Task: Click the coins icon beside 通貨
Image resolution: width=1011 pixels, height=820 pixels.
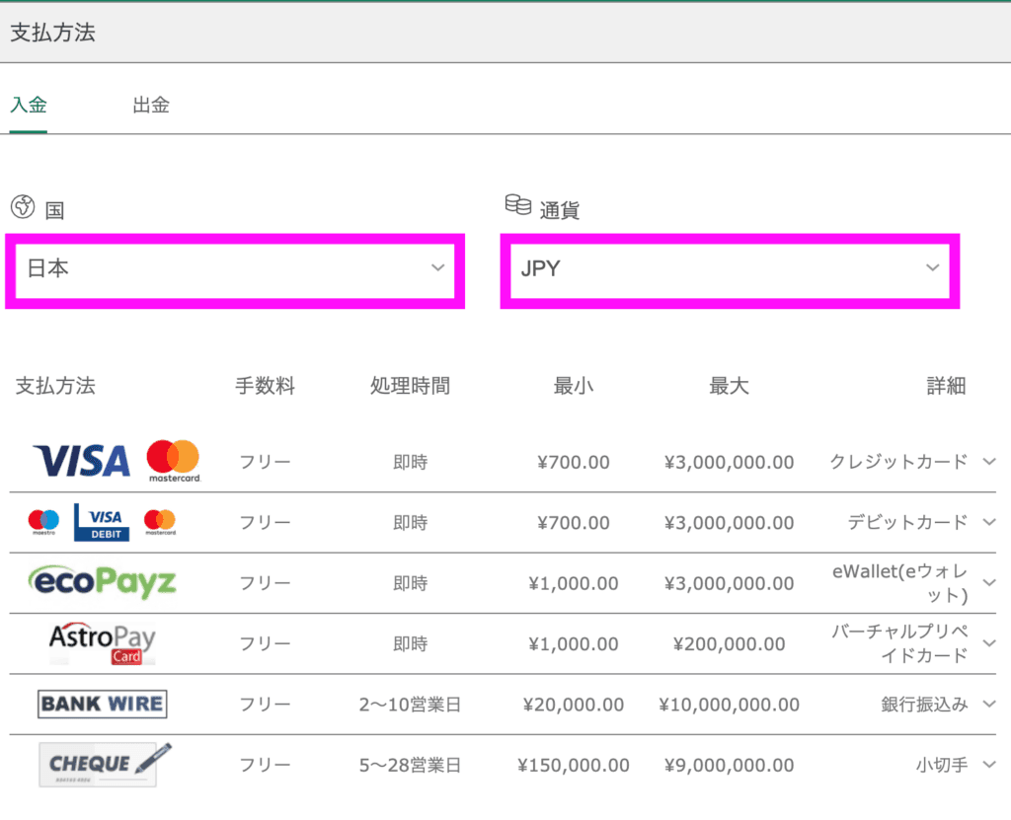Action: click(x=517, y=204)
